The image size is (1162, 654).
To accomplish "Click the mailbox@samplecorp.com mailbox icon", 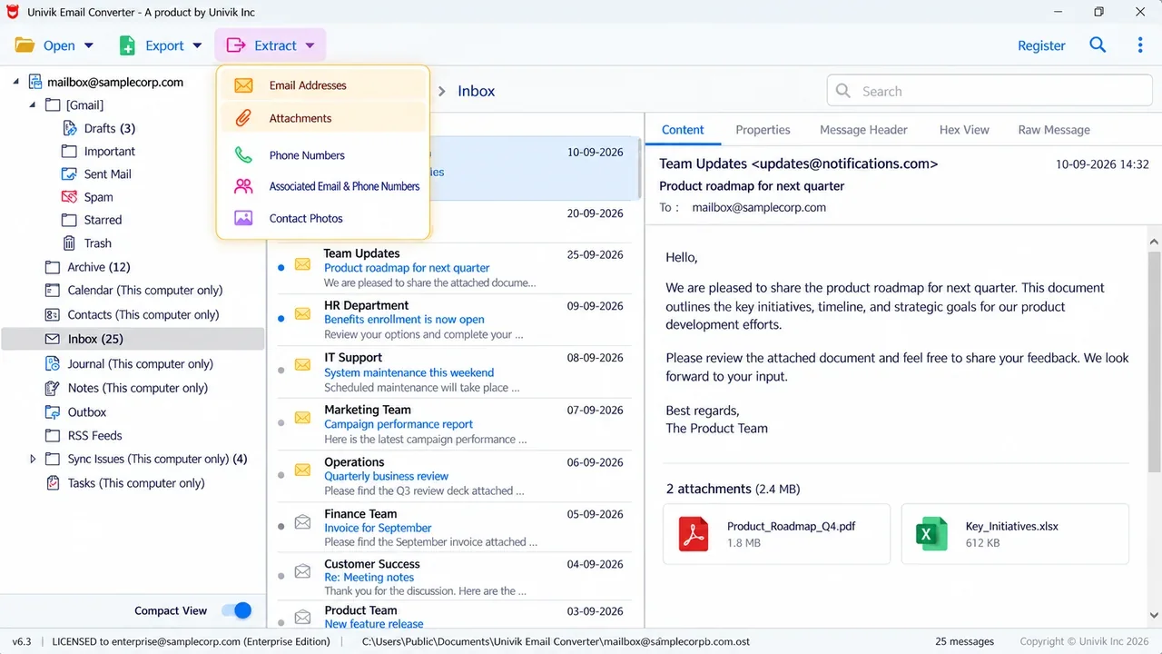I will pyautogui.click(x=35, y=82).
